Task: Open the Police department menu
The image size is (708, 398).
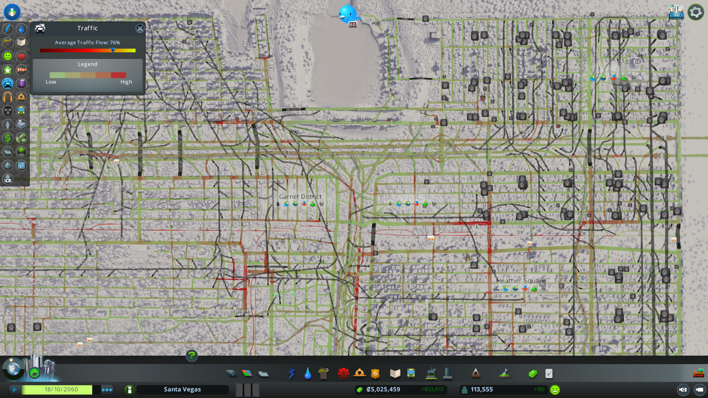Action: click(x=375, y=374)
